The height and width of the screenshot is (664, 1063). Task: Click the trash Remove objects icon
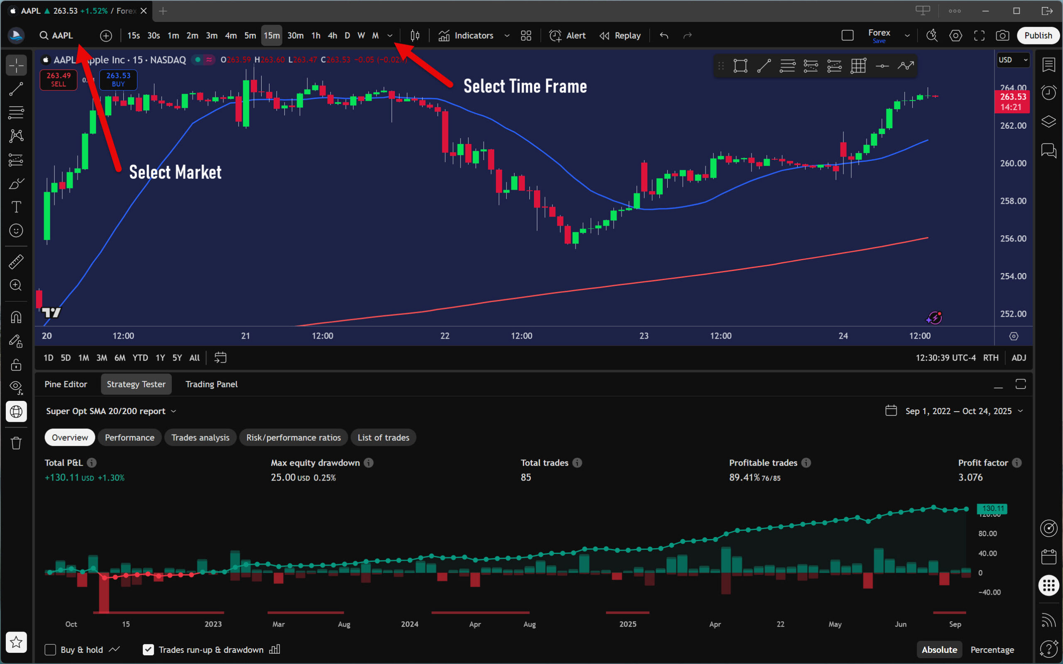click(x=16, y=443)
